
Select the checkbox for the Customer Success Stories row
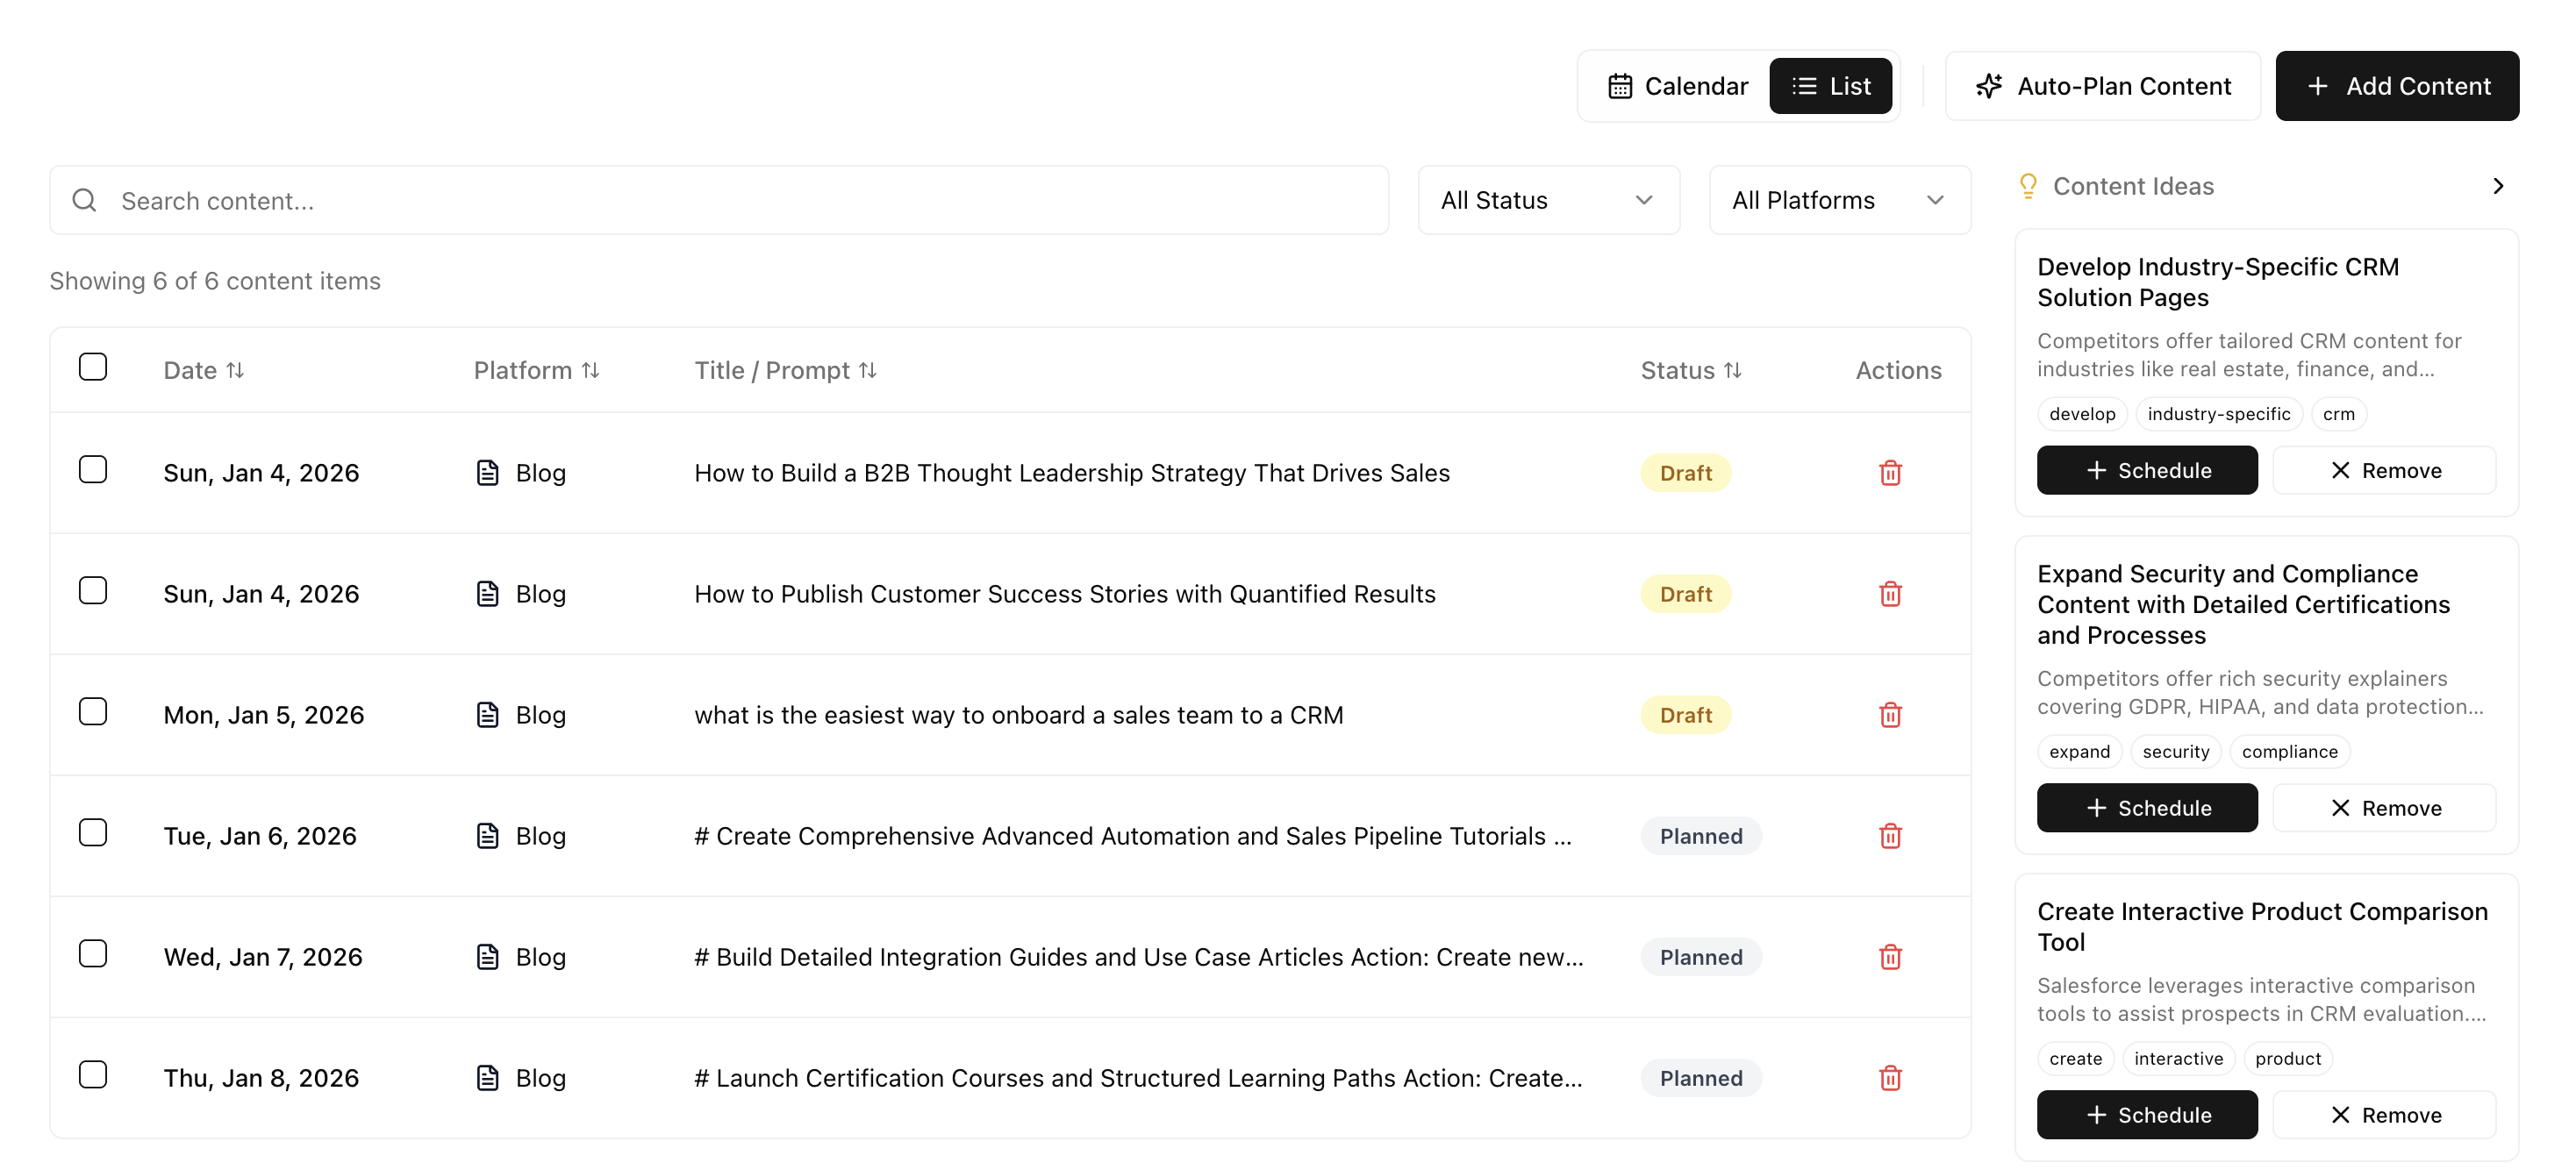pyautogui.click(x=92, y=590)
